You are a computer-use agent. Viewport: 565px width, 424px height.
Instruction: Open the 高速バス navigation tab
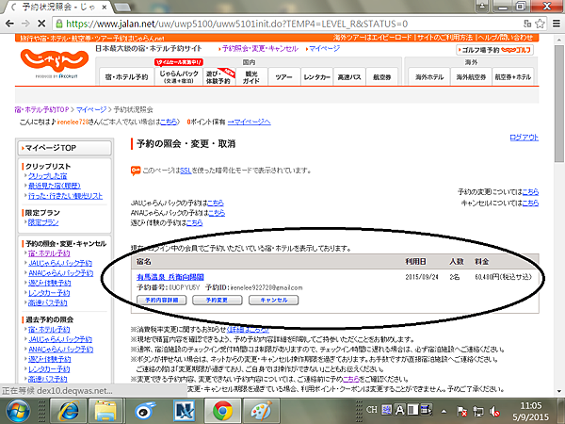click(349, 77)
